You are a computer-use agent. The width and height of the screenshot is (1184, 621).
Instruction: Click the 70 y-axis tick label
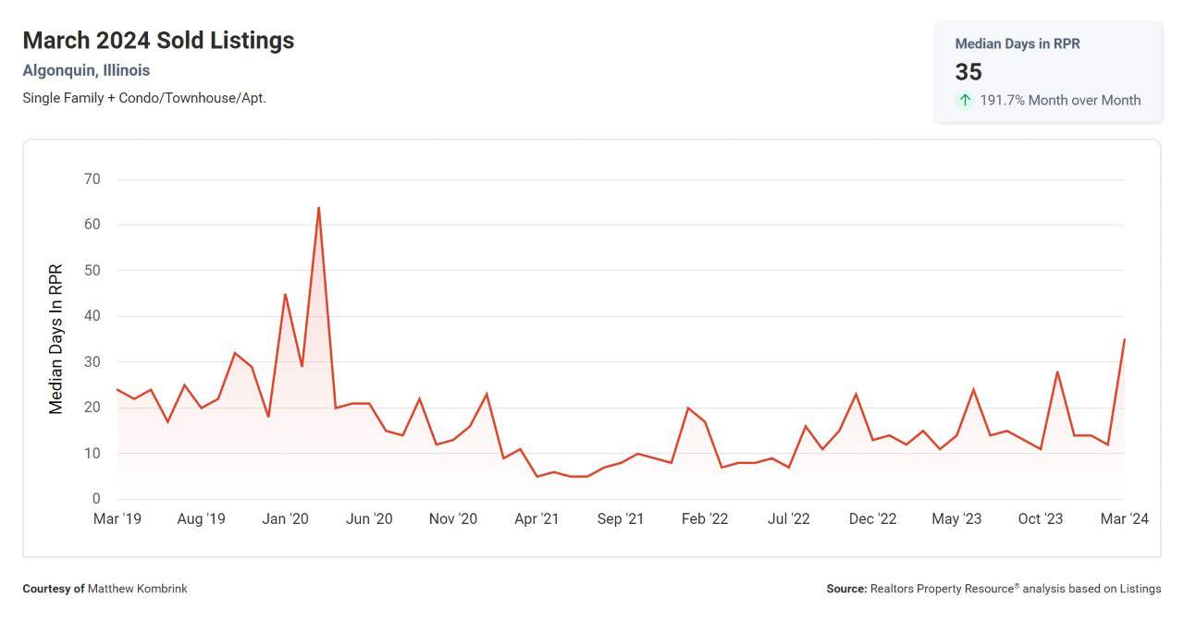click(x=91, y=179)
